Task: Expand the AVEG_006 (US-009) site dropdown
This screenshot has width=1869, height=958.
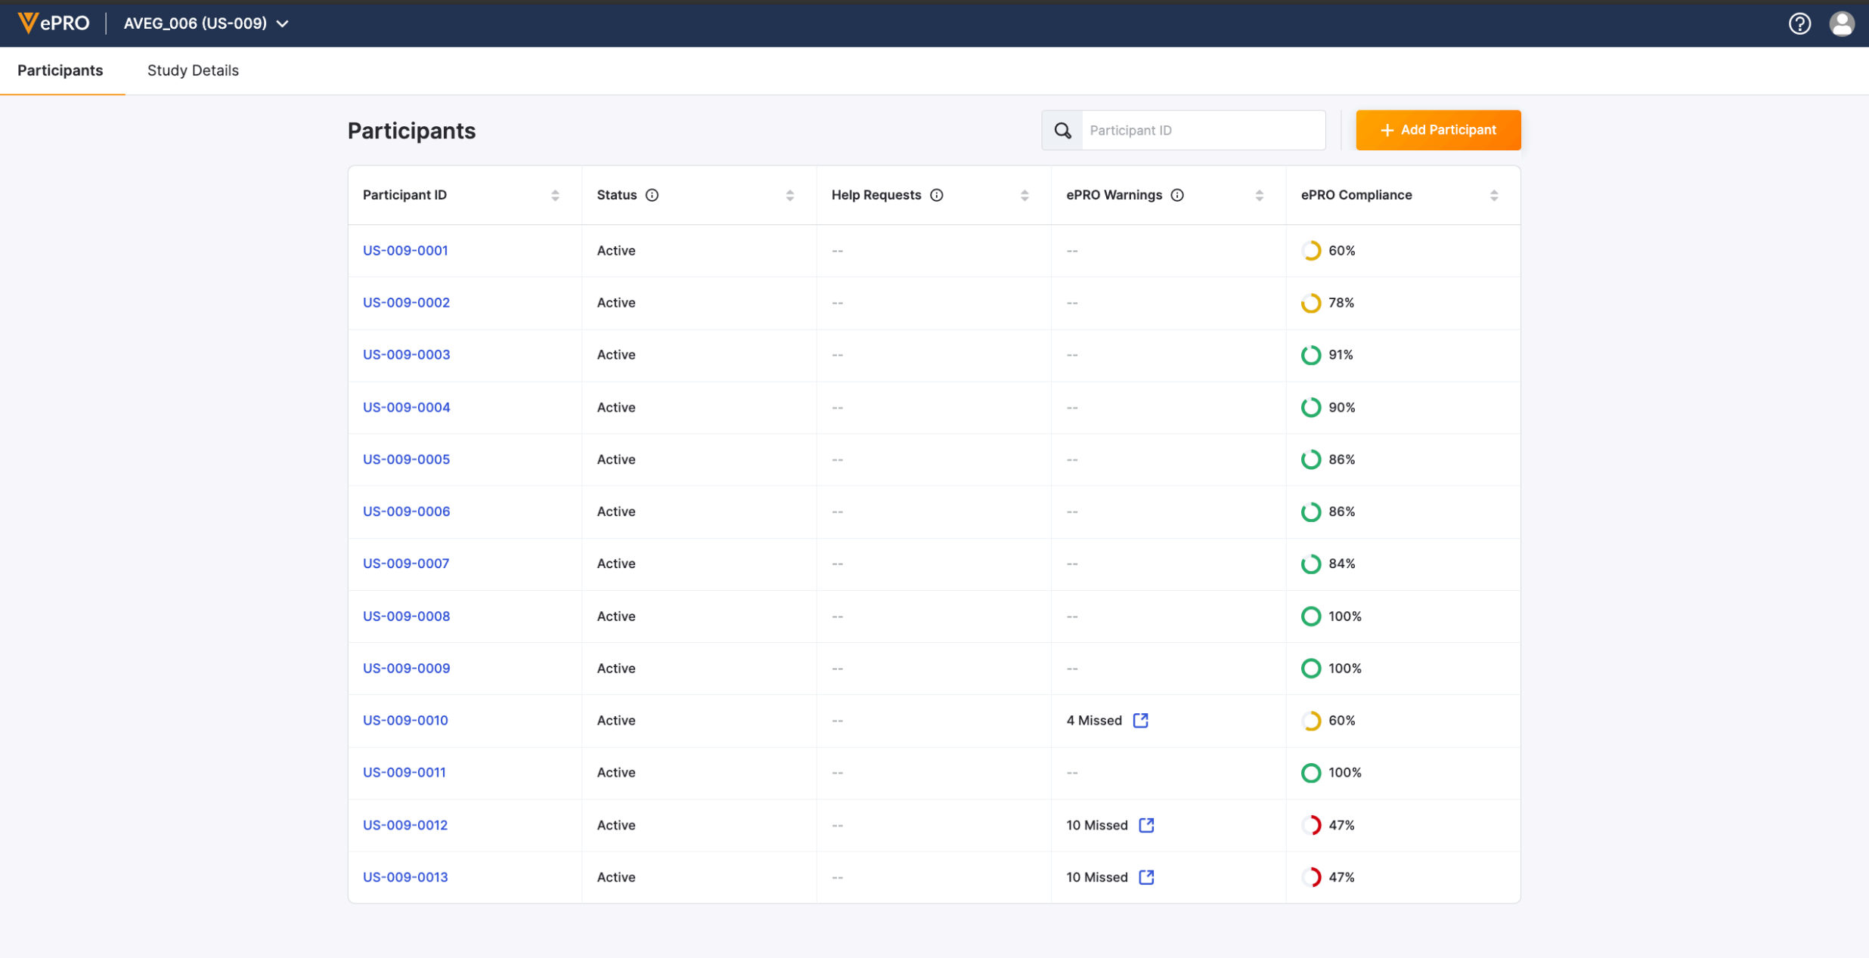Action: 206,23
